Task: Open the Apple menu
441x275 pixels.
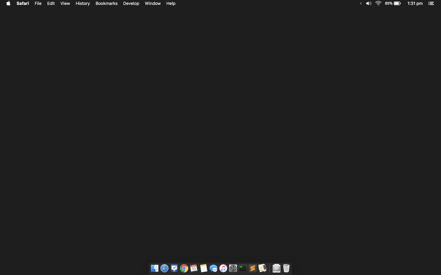Action: tap(8, 3)
